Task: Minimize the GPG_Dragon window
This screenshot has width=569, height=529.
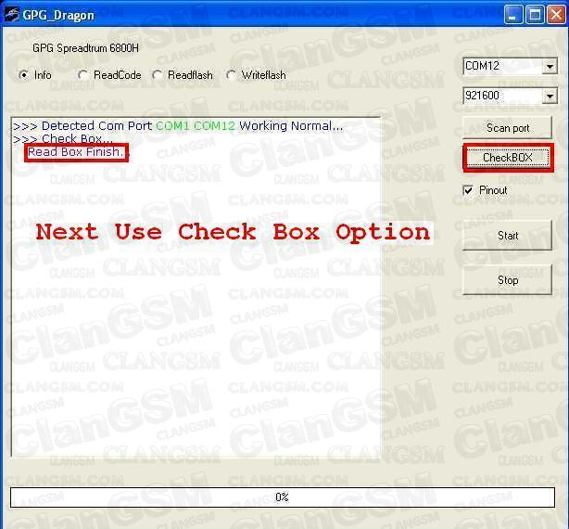Action: (513, 15)
